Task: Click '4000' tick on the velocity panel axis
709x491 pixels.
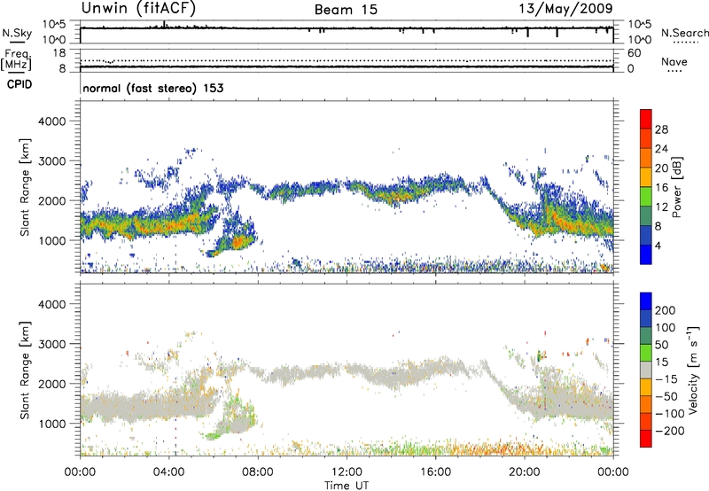Action: point(52,304)
